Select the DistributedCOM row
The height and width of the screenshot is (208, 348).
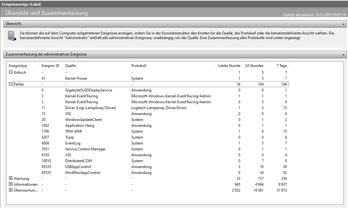tap(148, 161)
